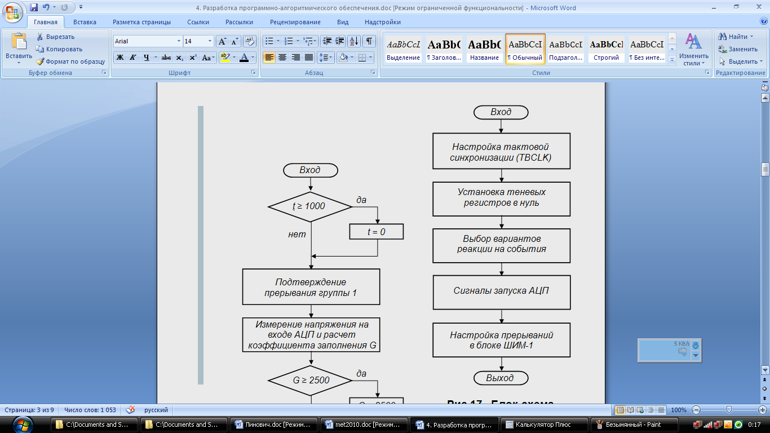Undo the last action in the quick access toolbar

(46, 8)
